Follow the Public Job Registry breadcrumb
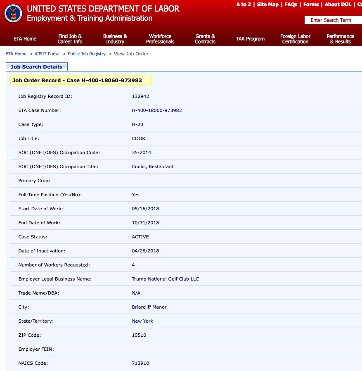 pos(87,54)
